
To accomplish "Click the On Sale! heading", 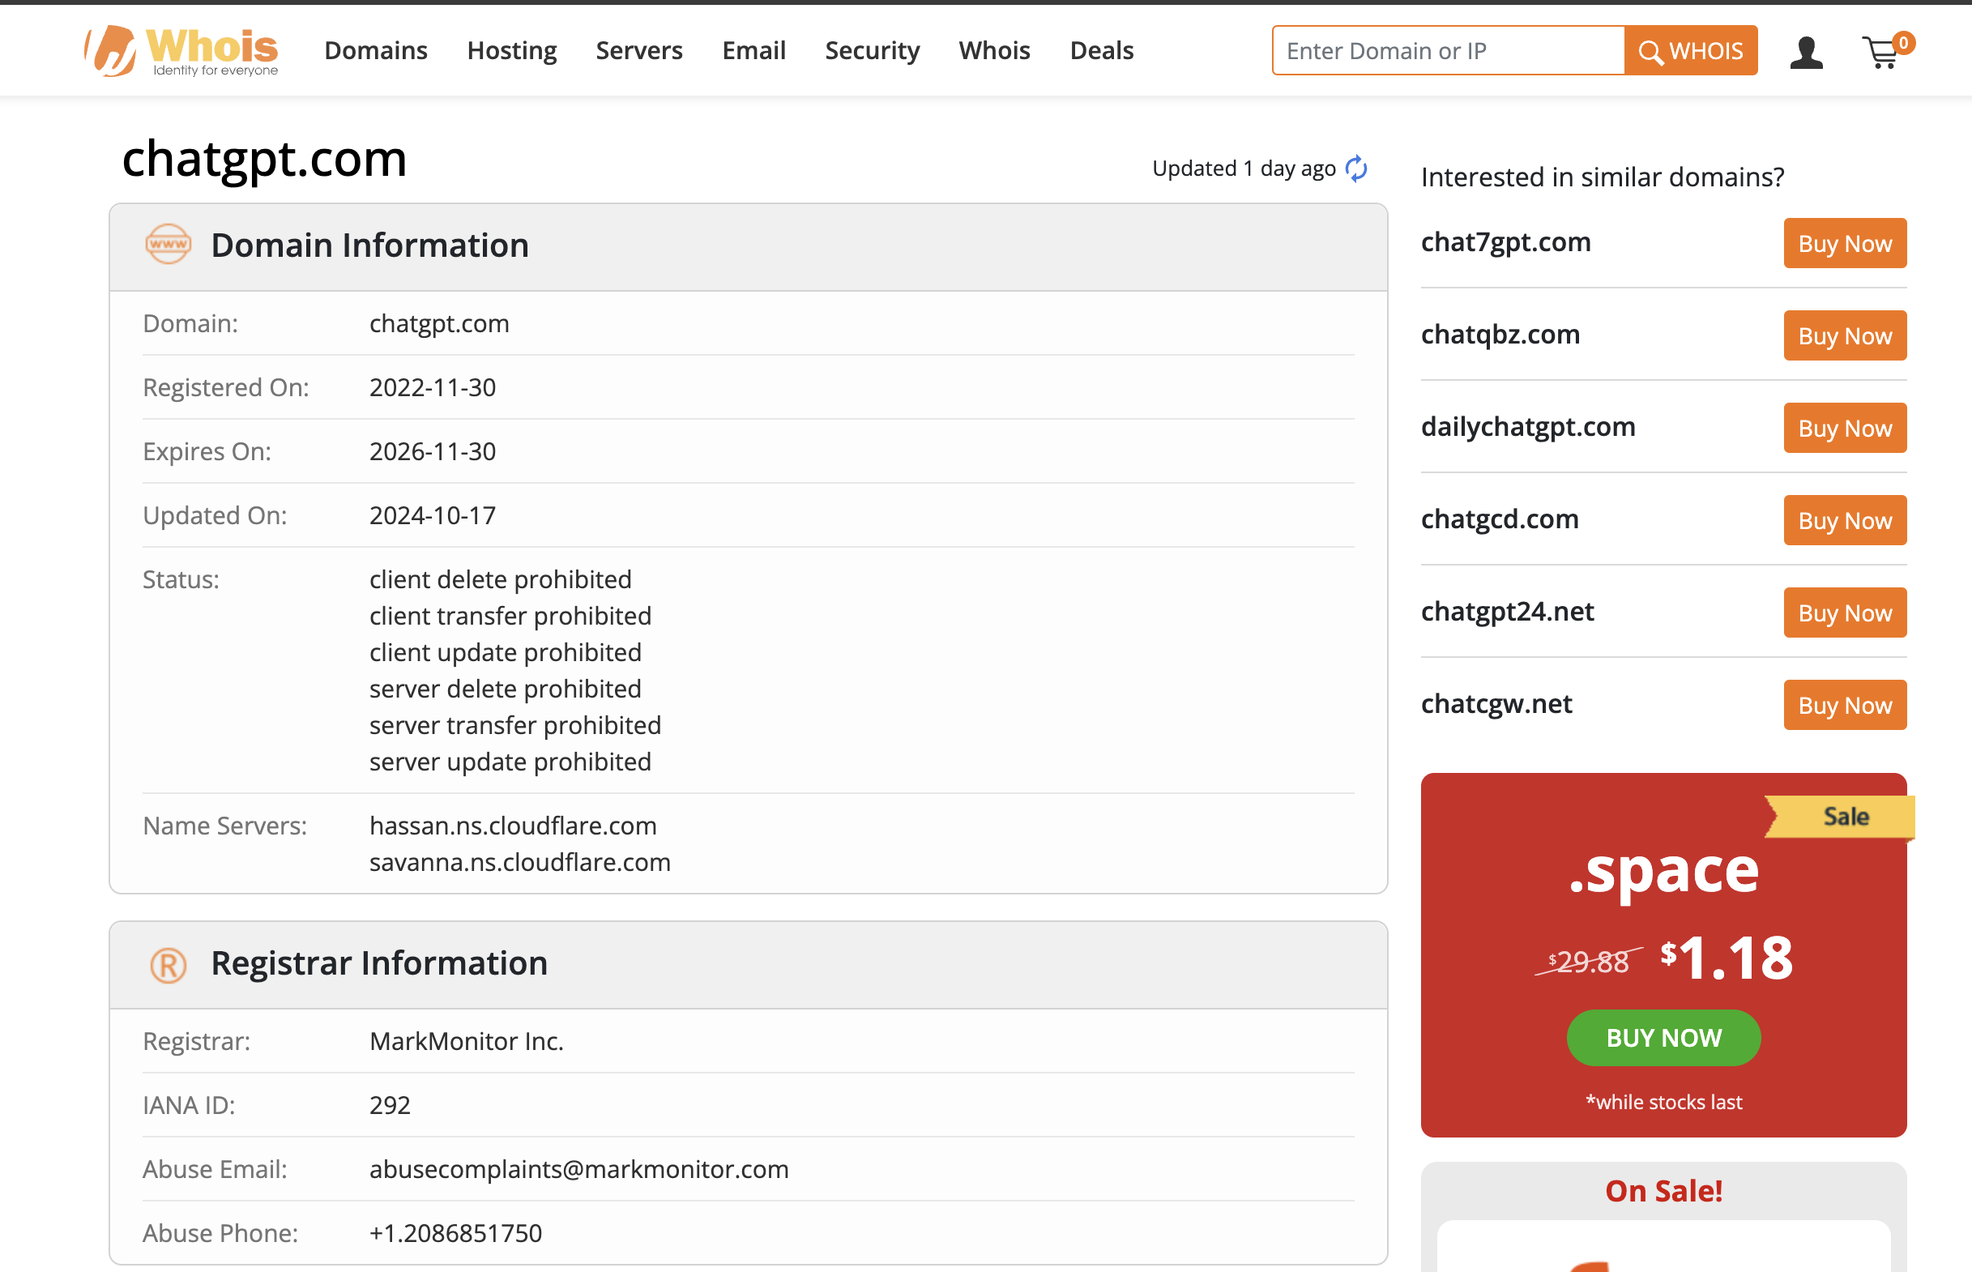I will [x=1663, y=1191].
